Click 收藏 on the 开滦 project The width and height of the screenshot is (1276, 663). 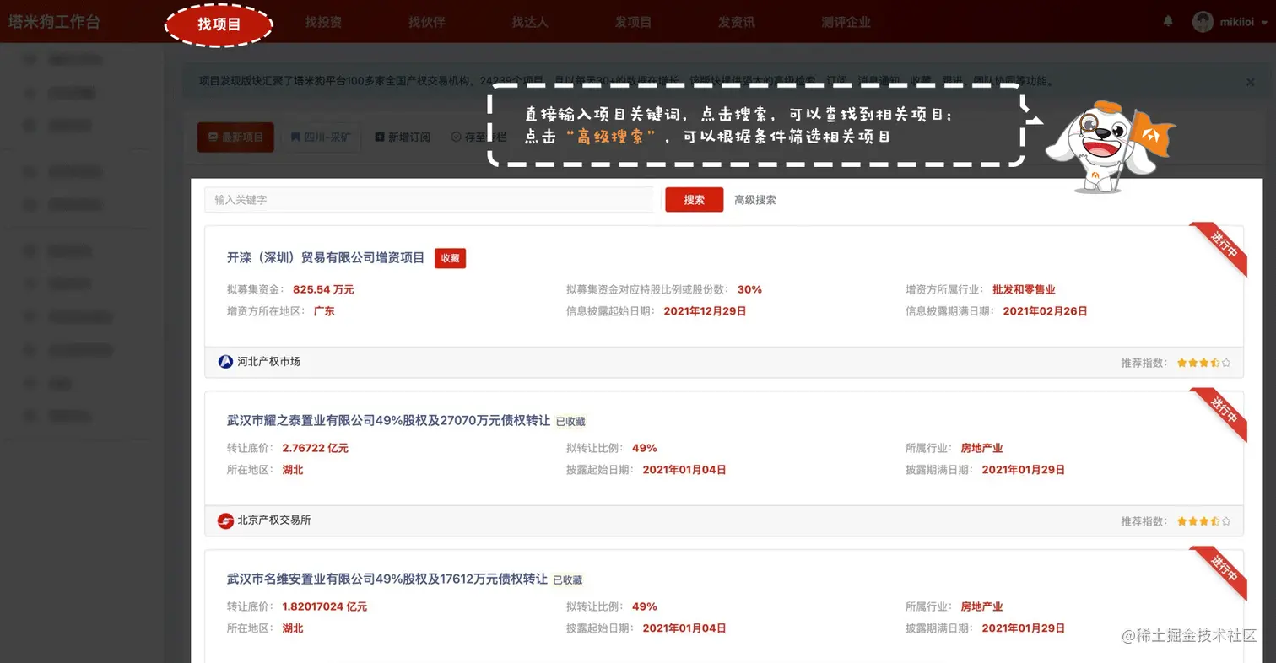click(x=451, y=258)
